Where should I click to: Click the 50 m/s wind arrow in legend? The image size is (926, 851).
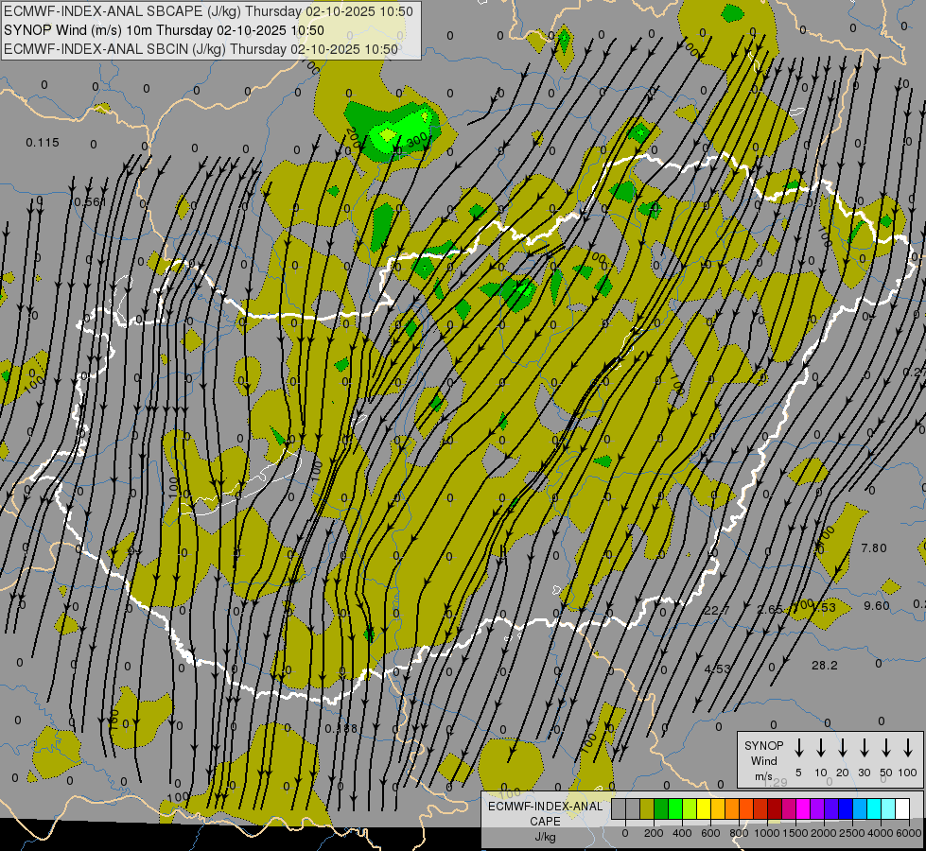pos(886,748)
